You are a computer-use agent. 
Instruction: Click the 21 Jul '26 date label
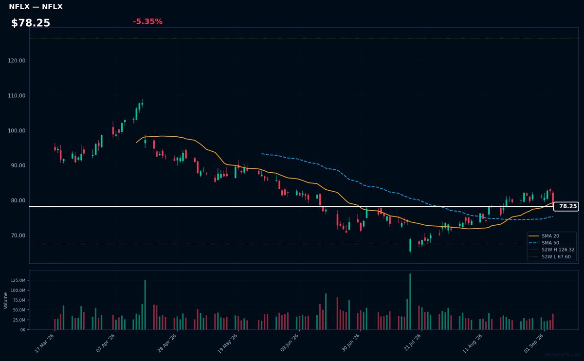click(x=411, y=343)
